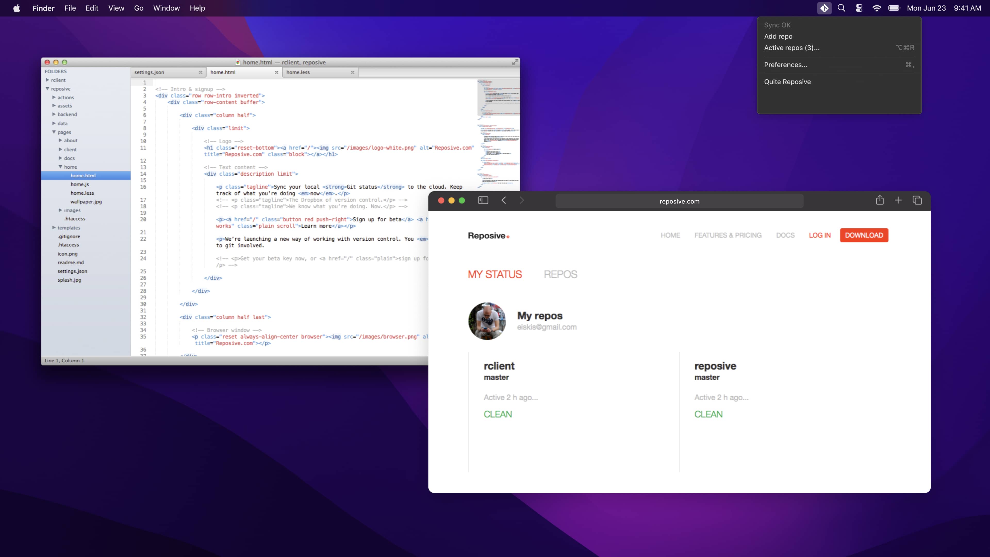Screen dimensions: 990x557
Task: Click the reposive.com address bar
Action: point(679,201)
